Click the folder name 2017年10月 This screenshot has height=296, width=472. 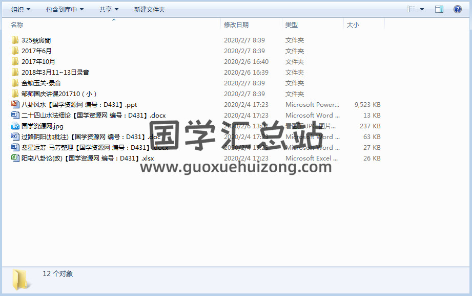[38, 62]
